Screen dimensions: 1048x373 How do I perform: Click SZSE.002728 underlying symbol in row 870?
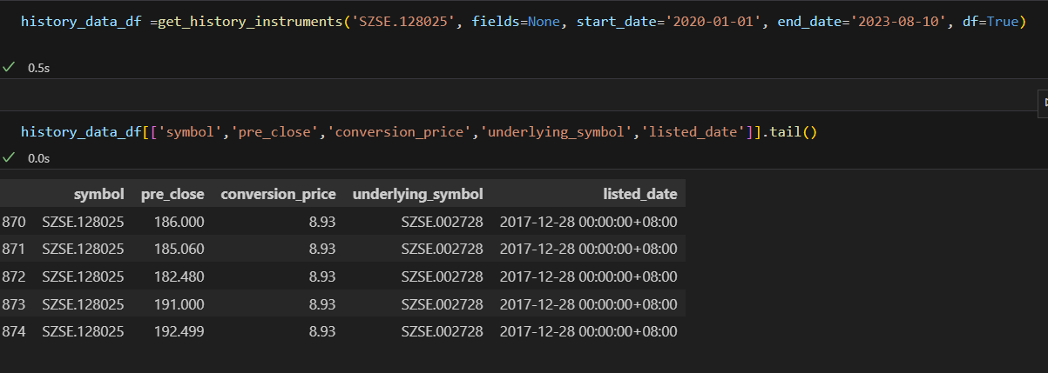[x=443, y=222]
